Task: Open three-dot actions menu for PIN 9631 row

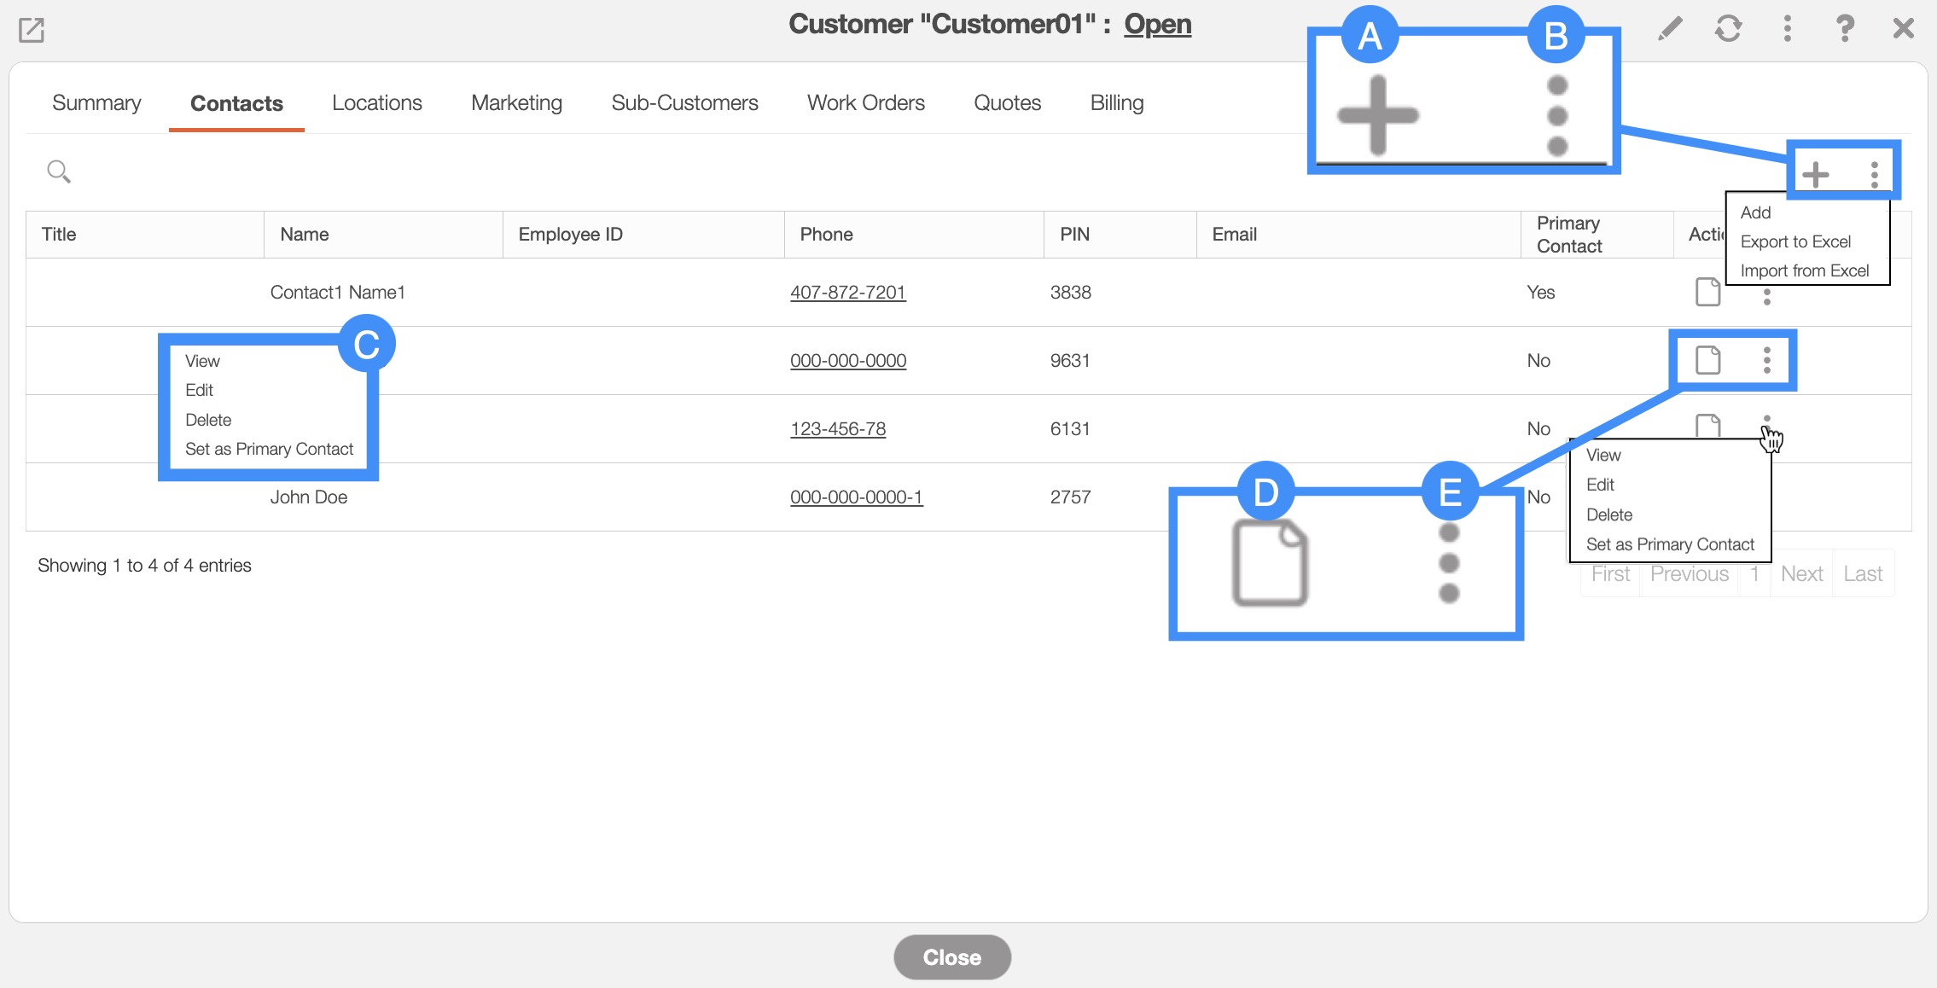Action: point(1767,360)
